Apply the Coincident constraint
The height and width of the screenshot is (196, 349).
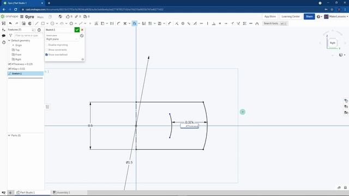pyautogui.click(x=177, y=23)
